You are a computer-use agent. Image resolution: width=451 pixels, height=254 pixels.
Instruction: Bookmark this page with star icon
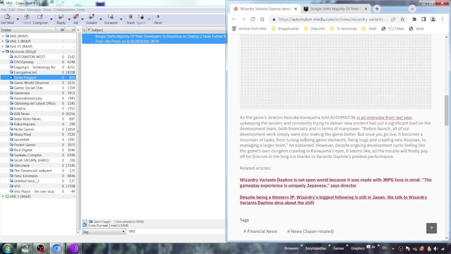click(x=402, y=19)
